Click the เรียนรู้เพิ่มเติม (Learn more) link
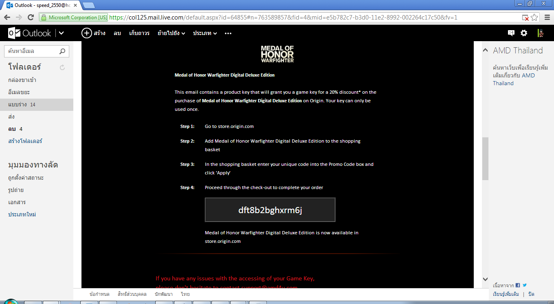 pos(506,294)
